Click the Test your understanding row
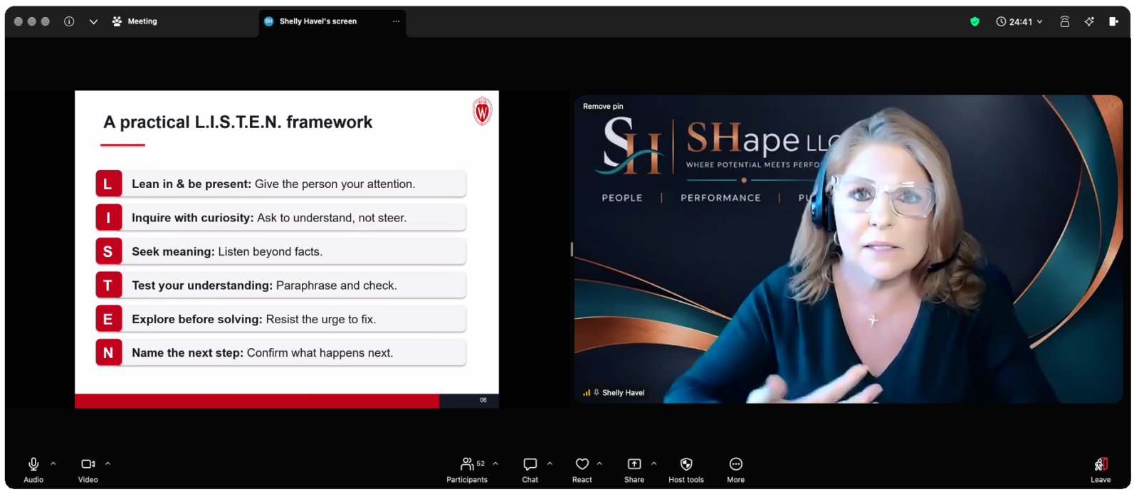 click(281, 286)
